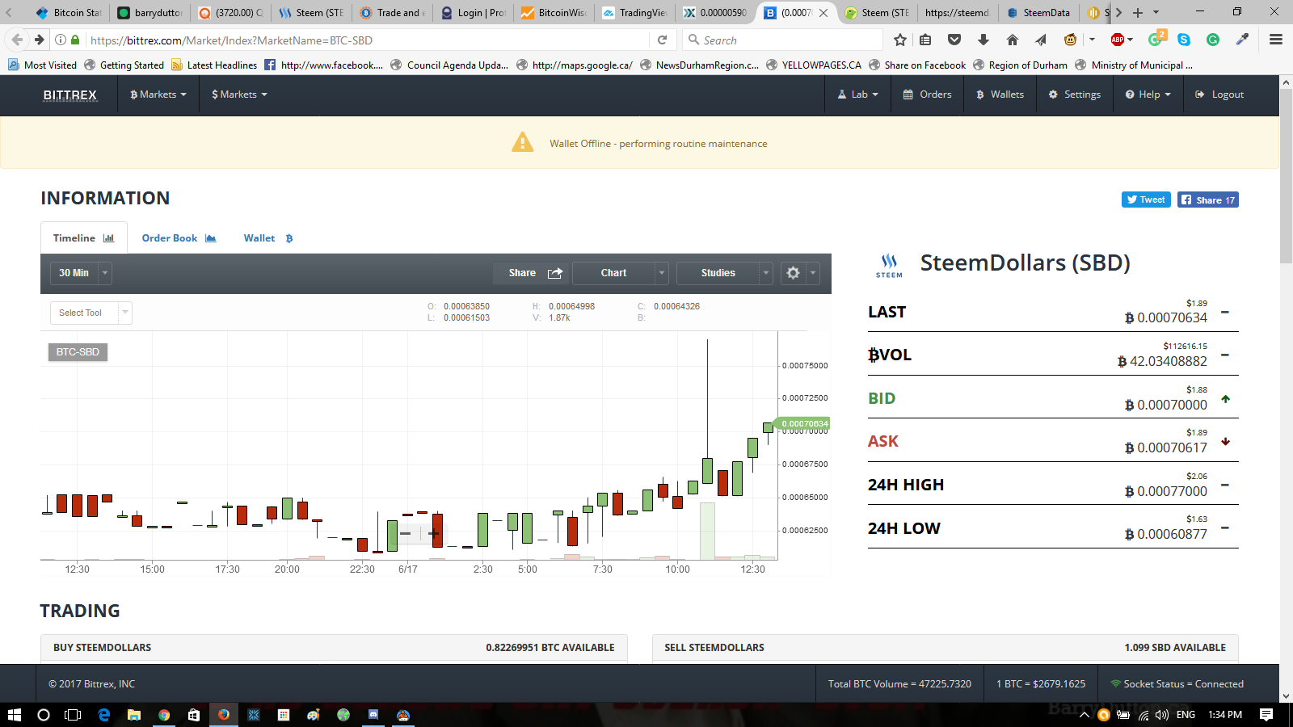Open the Downloads arrow icon
This screenshot has width=1293, height=727.
coord(983,40)
